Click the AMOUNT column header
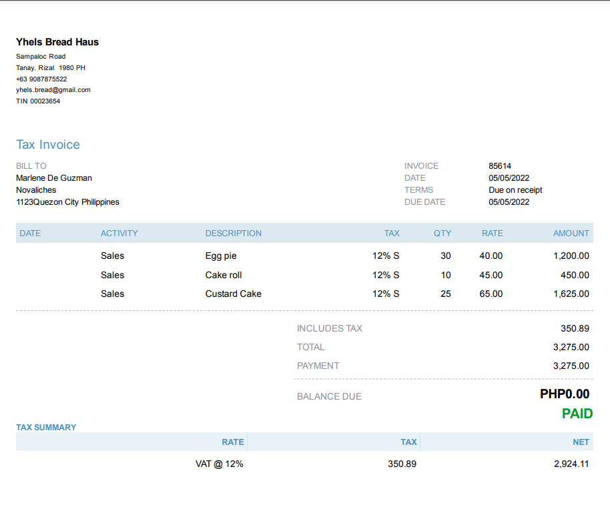Image resolution: width=610 pixels, height=525 pixels. coord(571,233)
